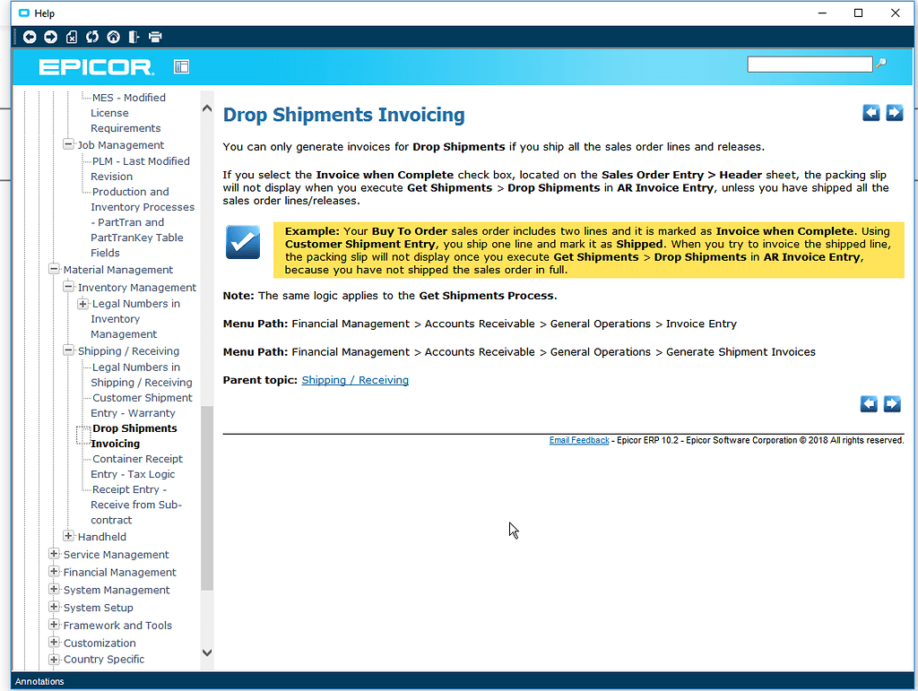918x691 pixels.
Task: Click the Back navigation arrow in the toolbar
Action: 30,37
